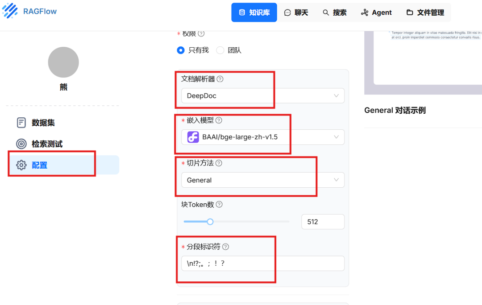Image resolution: width=482 pixels, height=305 pixels.
Task: Switch to the 搜索 tab
Action: tap(334, 12)
